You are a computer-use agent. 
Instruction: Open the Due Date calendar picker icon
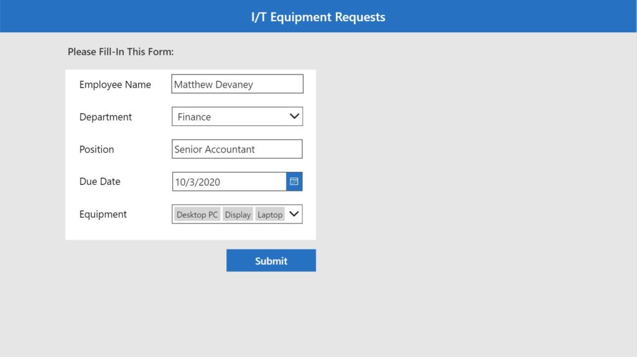[x=294, y=181]
